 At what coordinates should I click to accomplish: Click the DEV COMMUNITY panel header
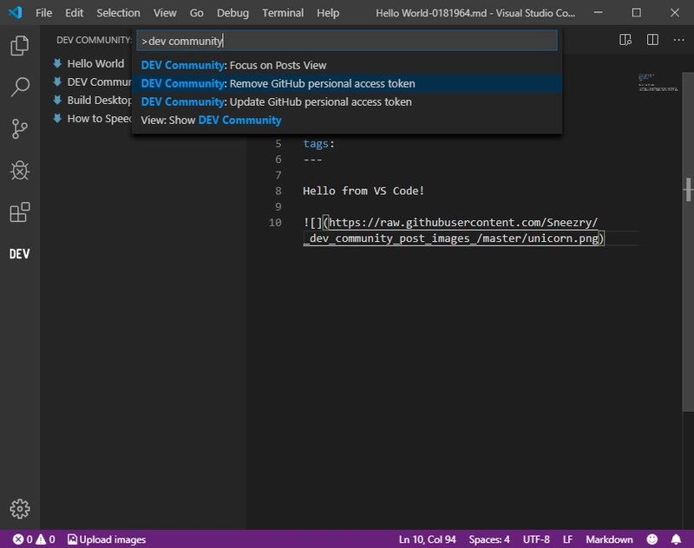(x=94, y=40)
